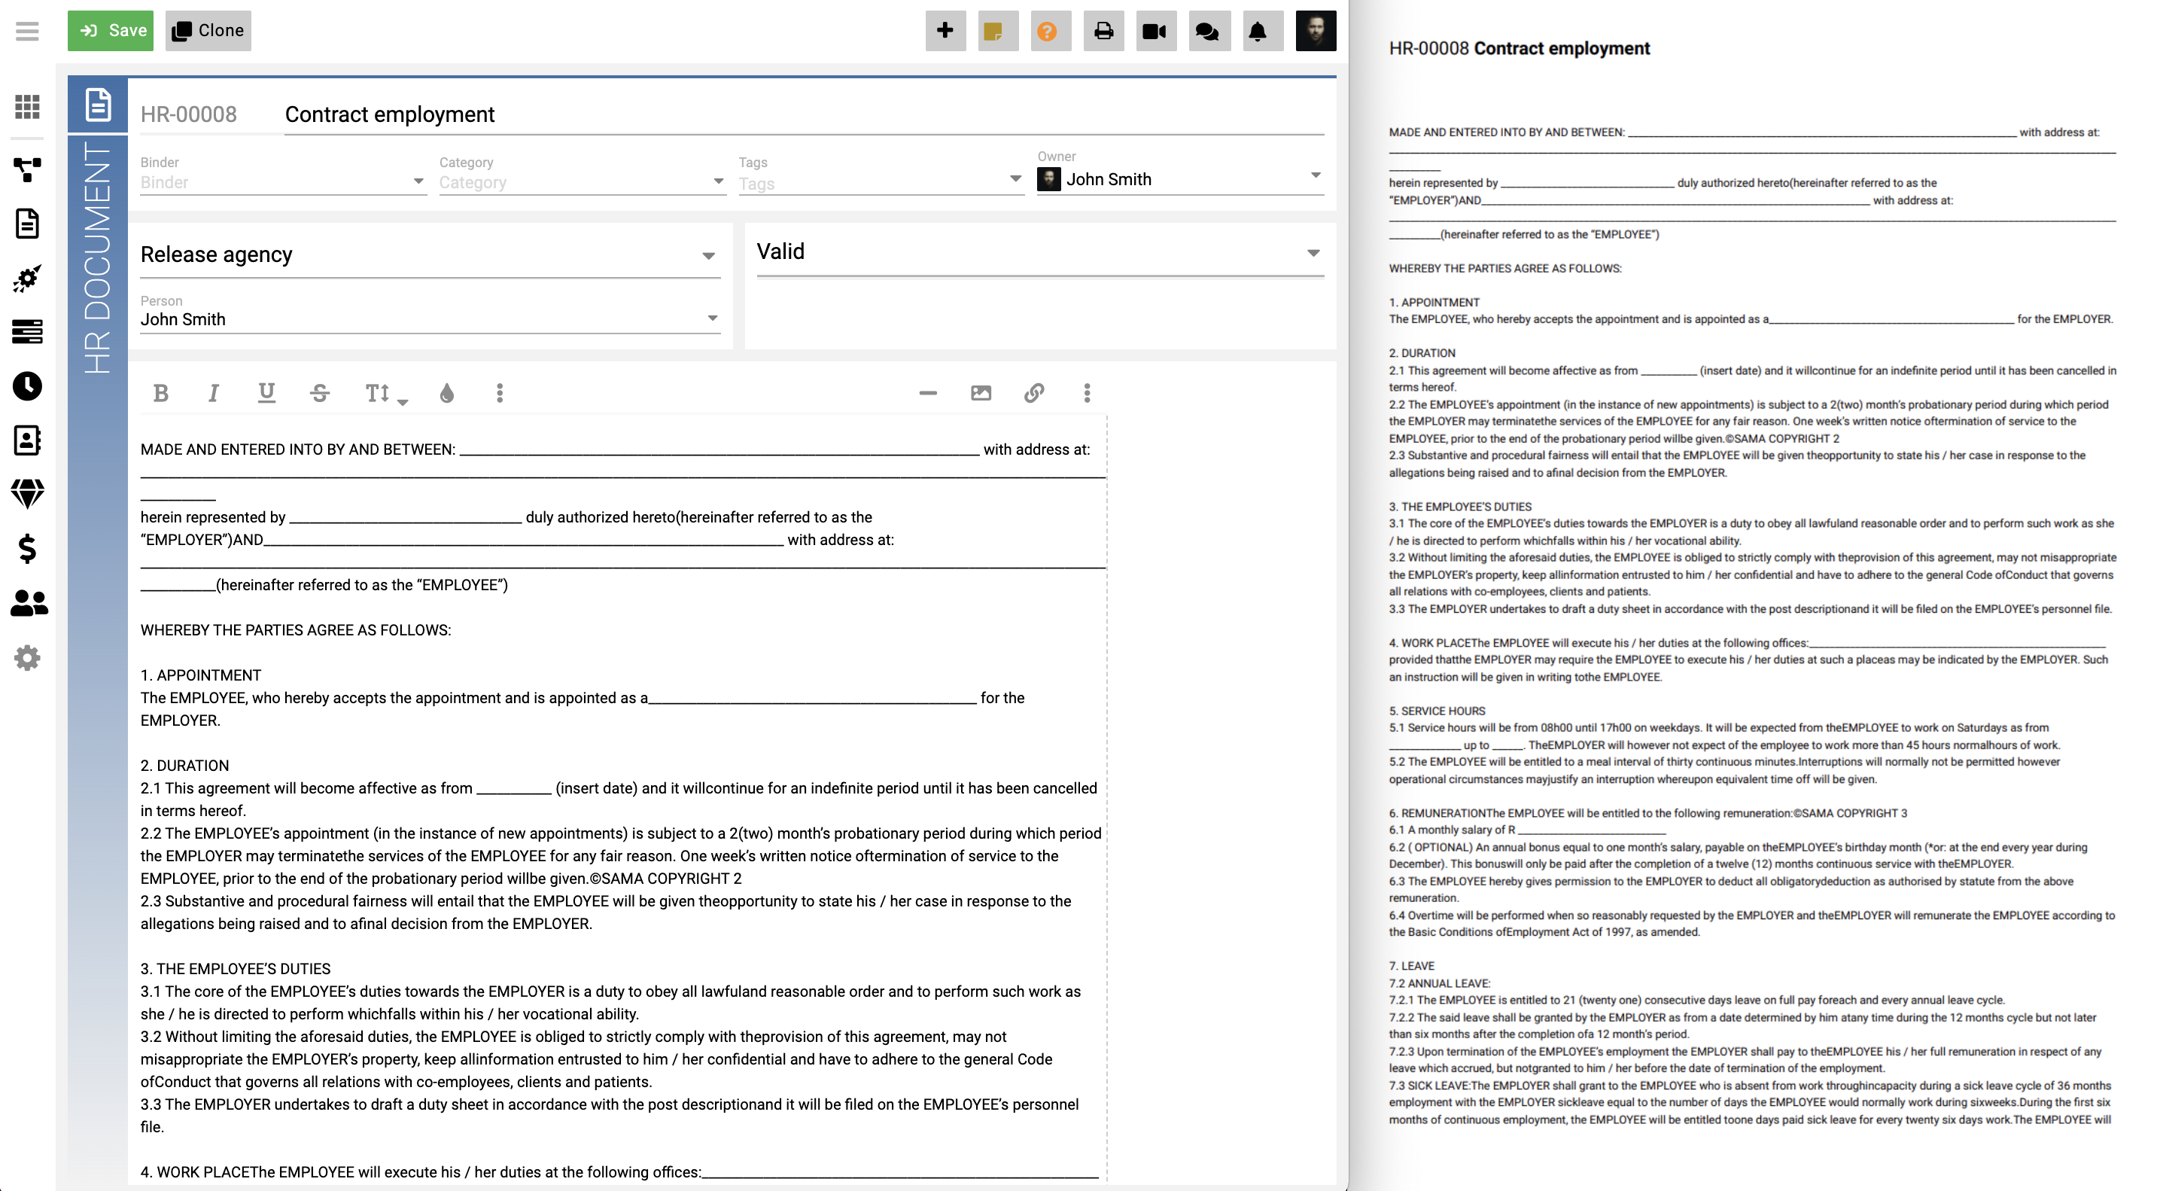2163x1191 pixels.
Task: Click the HR document type icon
Action: point(97,105)
